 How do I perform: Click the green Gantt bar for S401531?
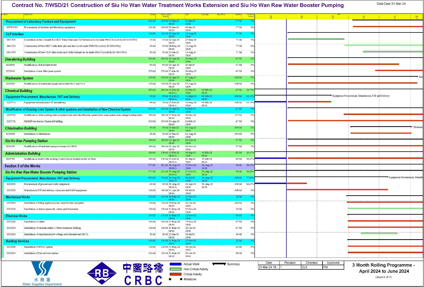[x=316, y=39]
